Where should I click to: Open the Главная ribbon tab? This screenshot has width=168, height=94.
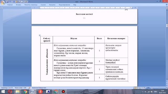[x=10, y=5]
